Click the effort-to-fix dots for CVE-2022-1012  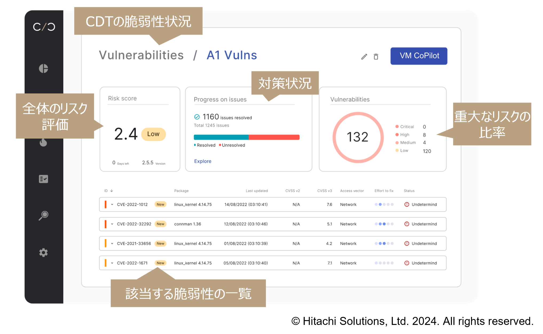tap(384, 205)
